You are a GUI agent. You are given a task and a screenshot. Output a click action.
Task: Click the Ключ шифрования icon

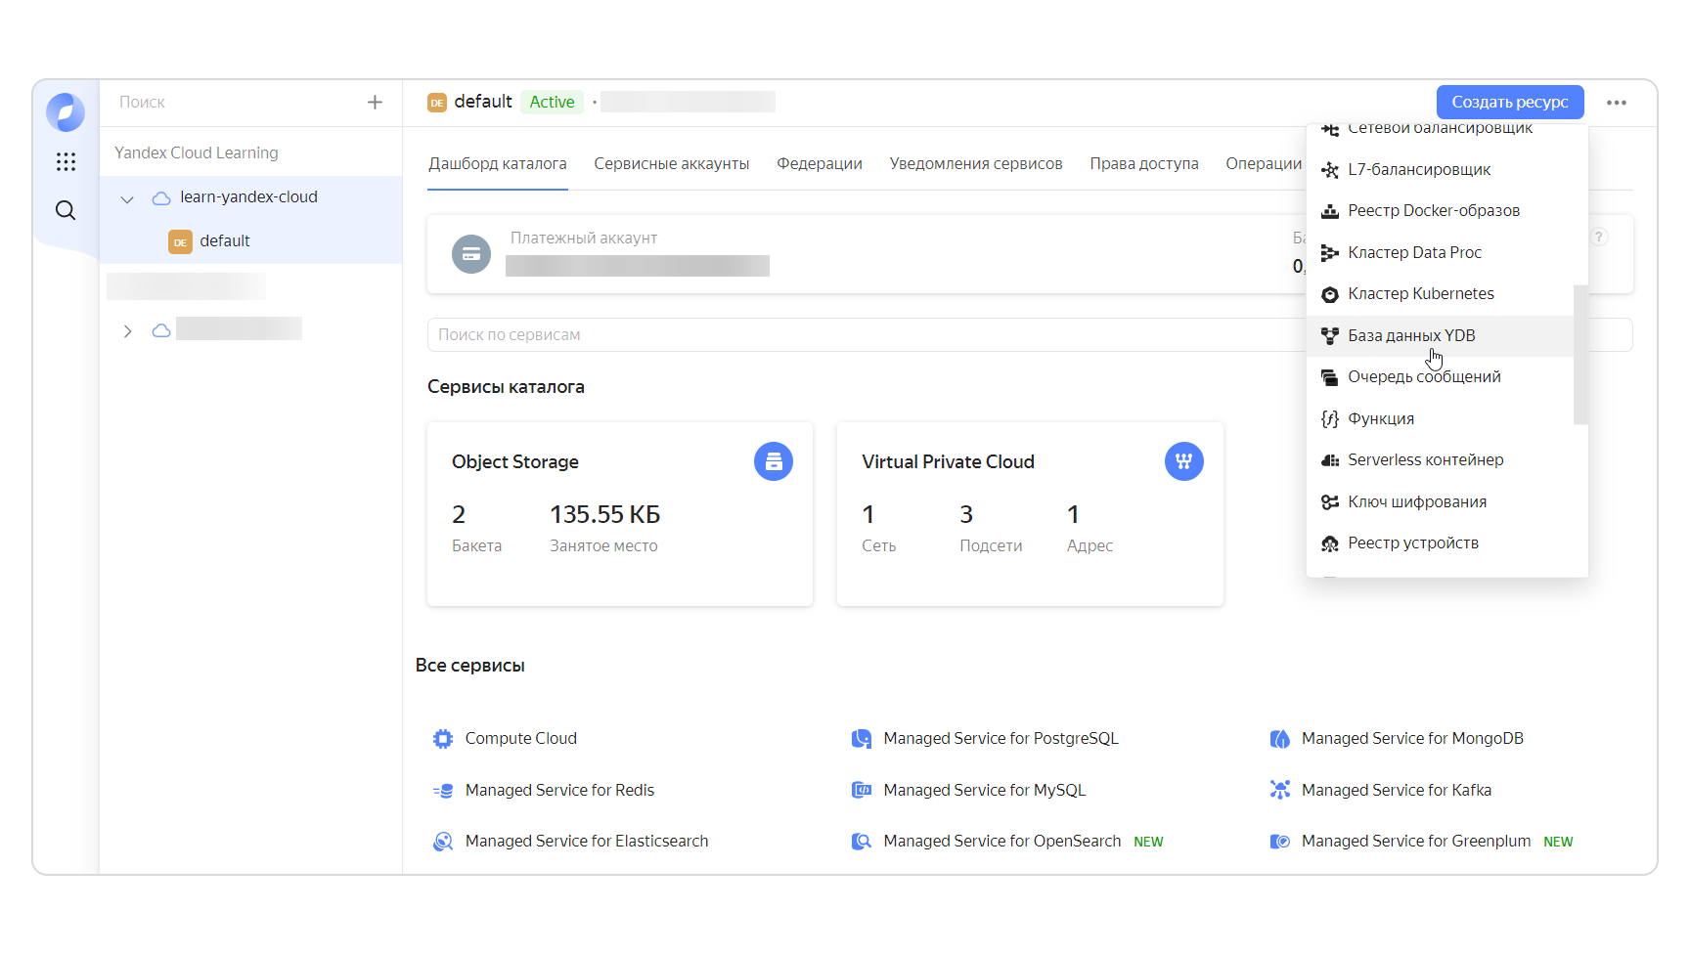(x=1330, y=502)
